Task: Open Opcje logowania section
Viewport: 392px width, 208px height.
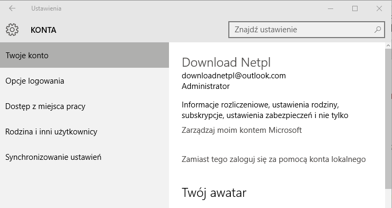Action: point(85,80)
